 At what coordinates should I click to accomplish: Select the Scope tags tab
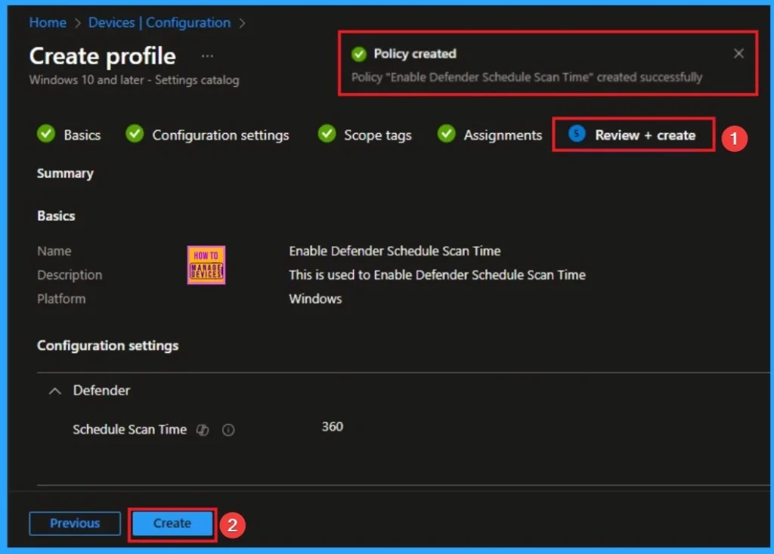pyautogui.click(x=376, y=135)
